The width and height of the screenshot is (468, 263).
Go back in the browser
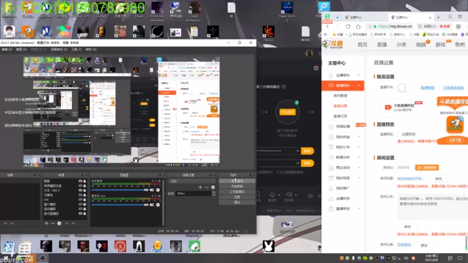tap(328, 26)
